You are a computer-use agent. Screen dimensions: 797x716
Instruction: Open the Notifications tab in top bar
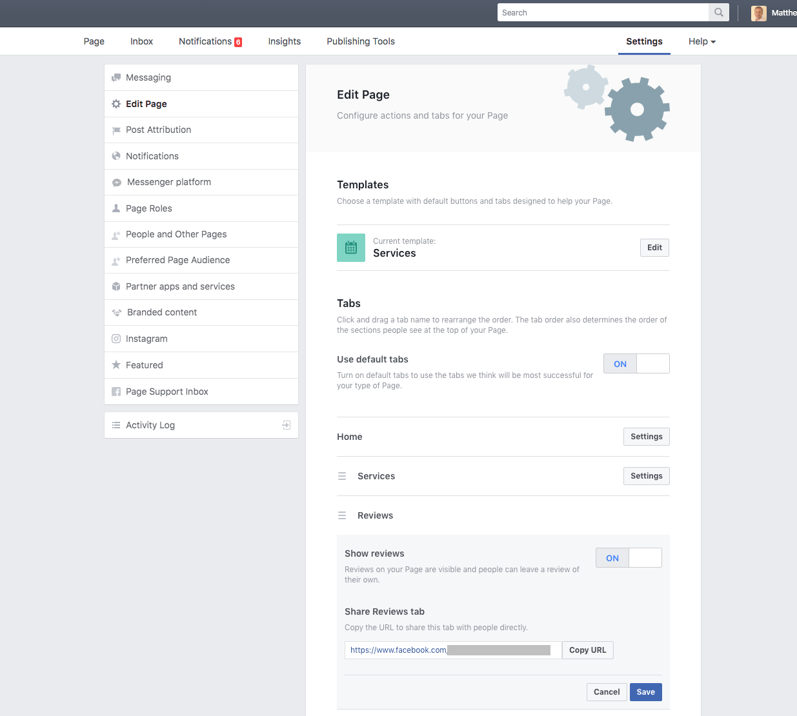point(210,41)
